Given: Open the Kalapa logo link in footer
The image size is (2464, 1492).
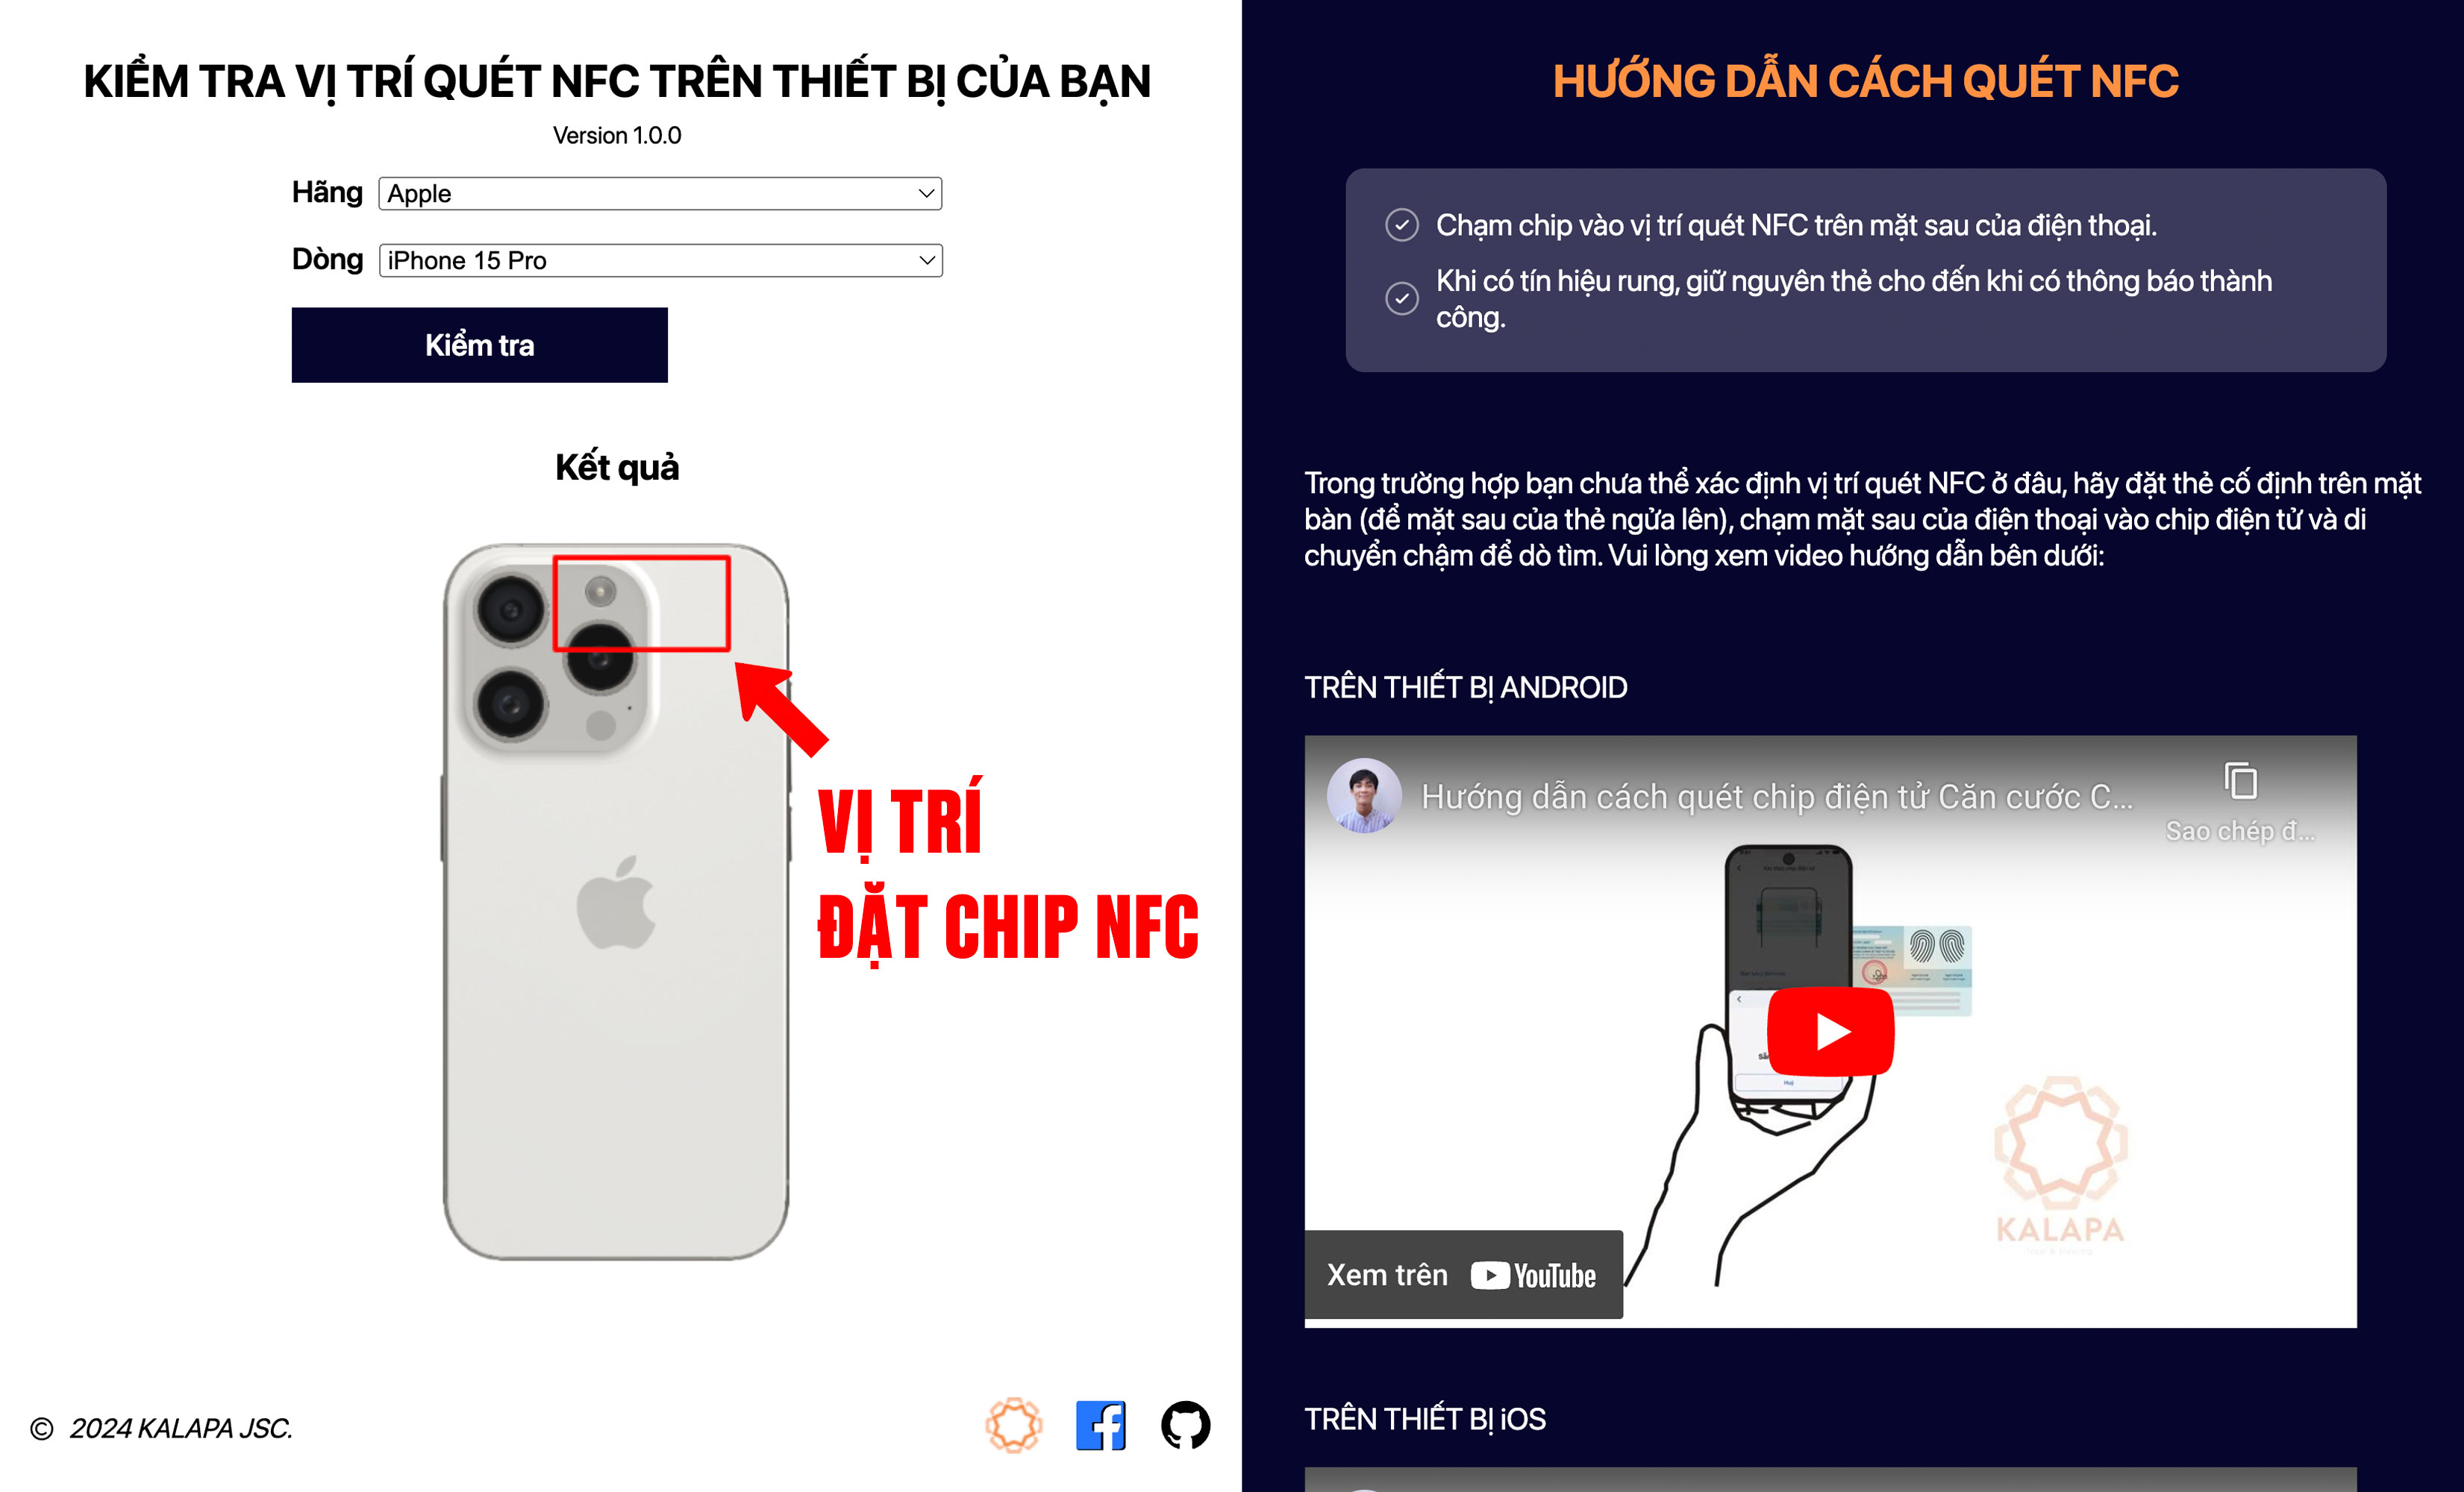Looking at the screenshot, I should (x=1013, y=1425).
